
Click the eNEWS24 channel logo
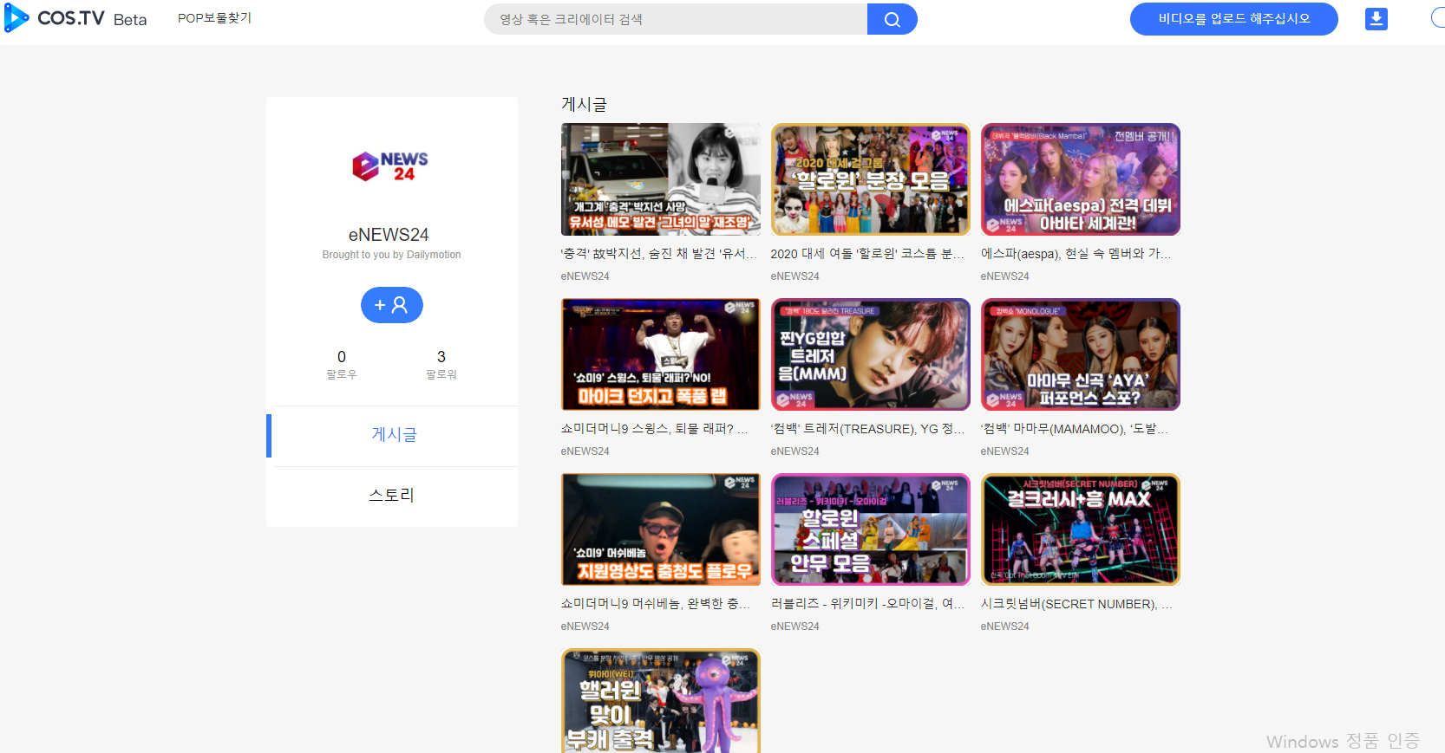pos(390,166)
